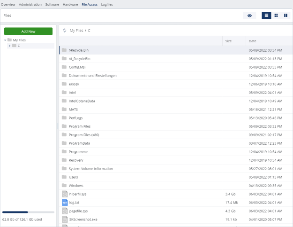
Task: Click the hiberfil.sys file icon
Action: 65,194
